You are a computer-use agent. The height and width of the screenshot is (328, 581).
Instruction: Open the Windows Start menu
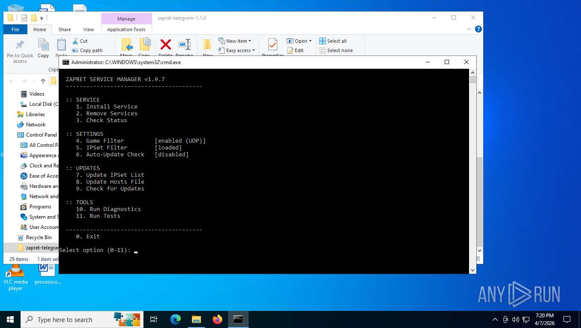[10, 319]
